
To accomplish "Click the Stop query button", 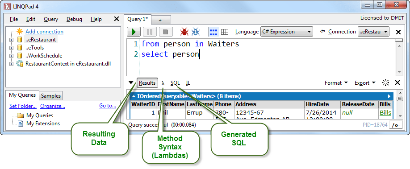I will coord(166,32).
